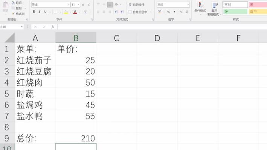Open the Number group dialog launcher

190,19
